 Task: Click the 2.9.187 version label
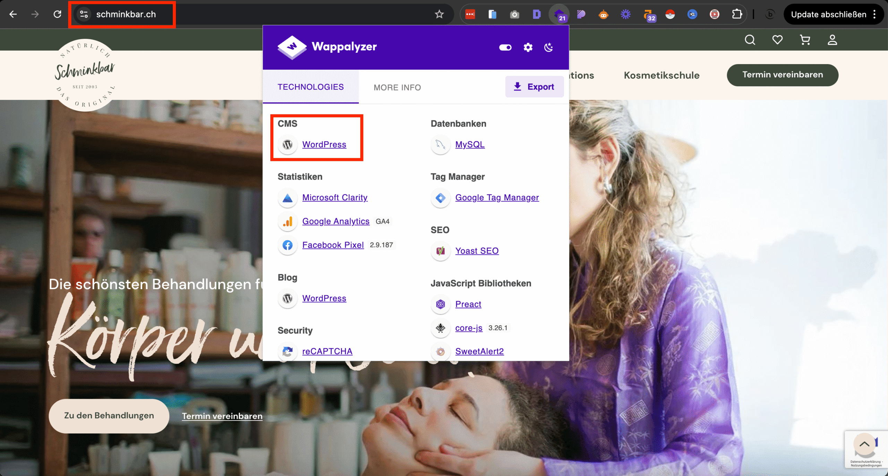click(x=381, y=245)
